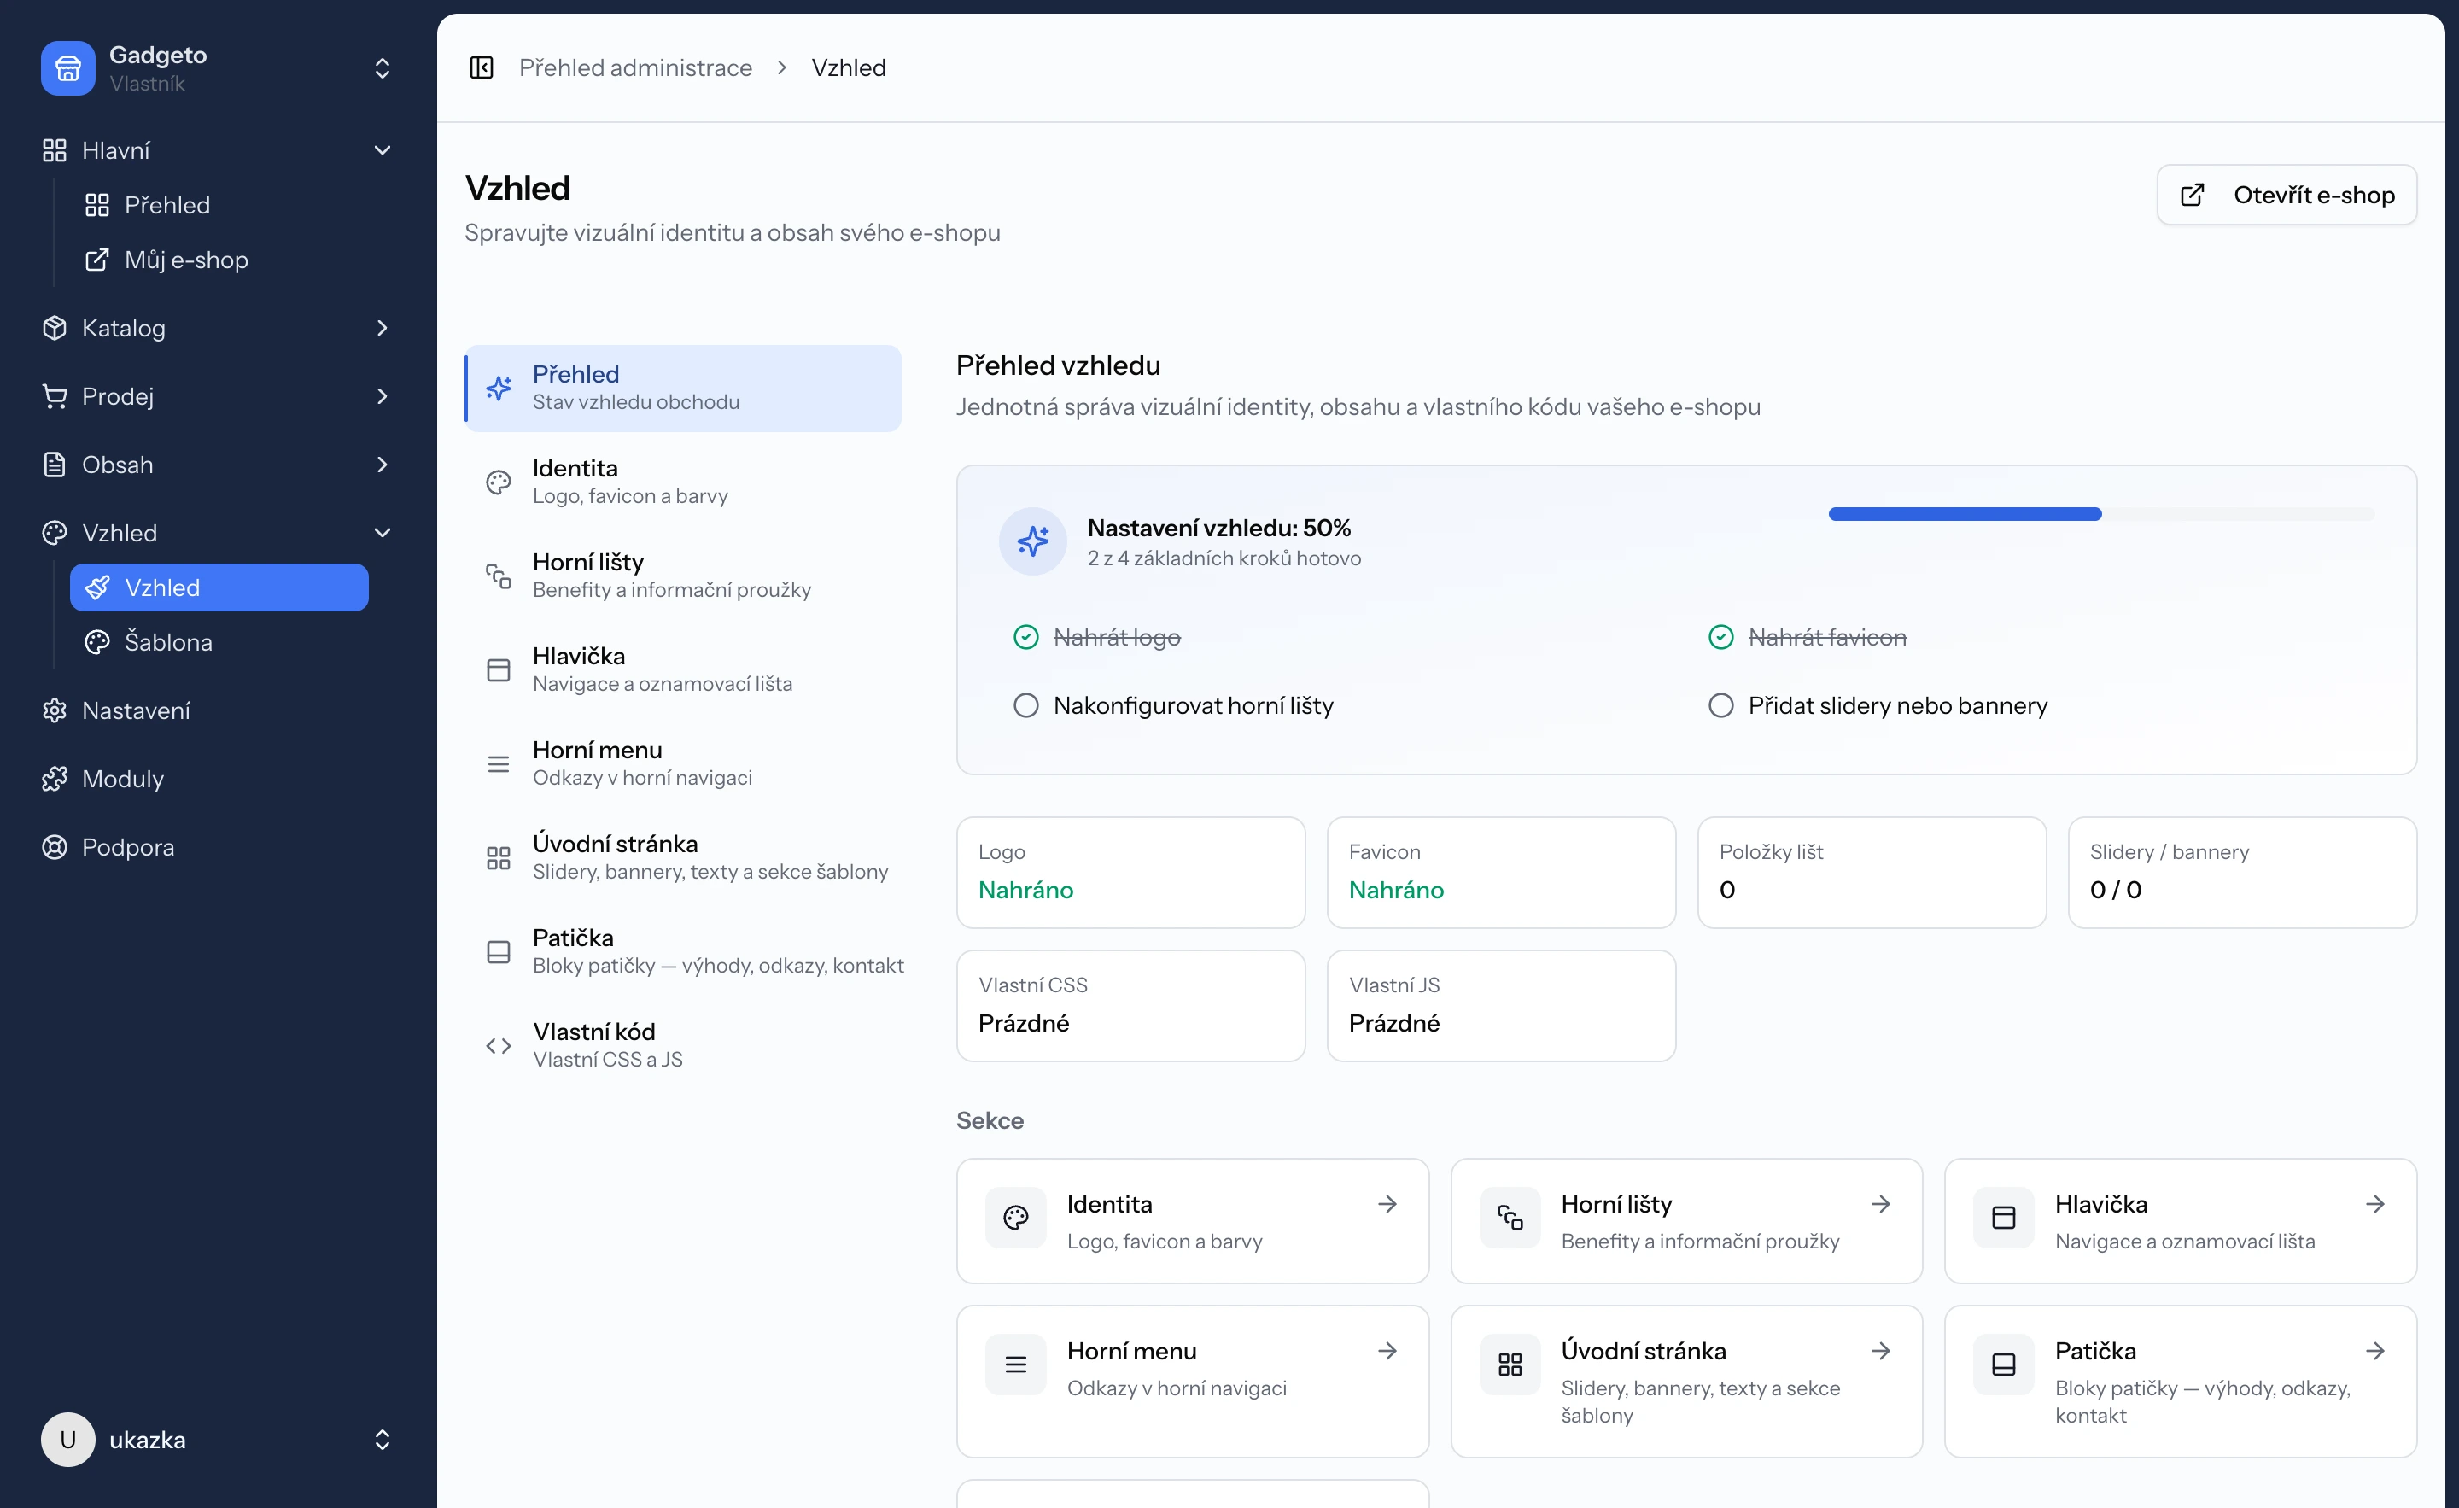Open the Úvodní stránka tab

(x=684, y=857)
